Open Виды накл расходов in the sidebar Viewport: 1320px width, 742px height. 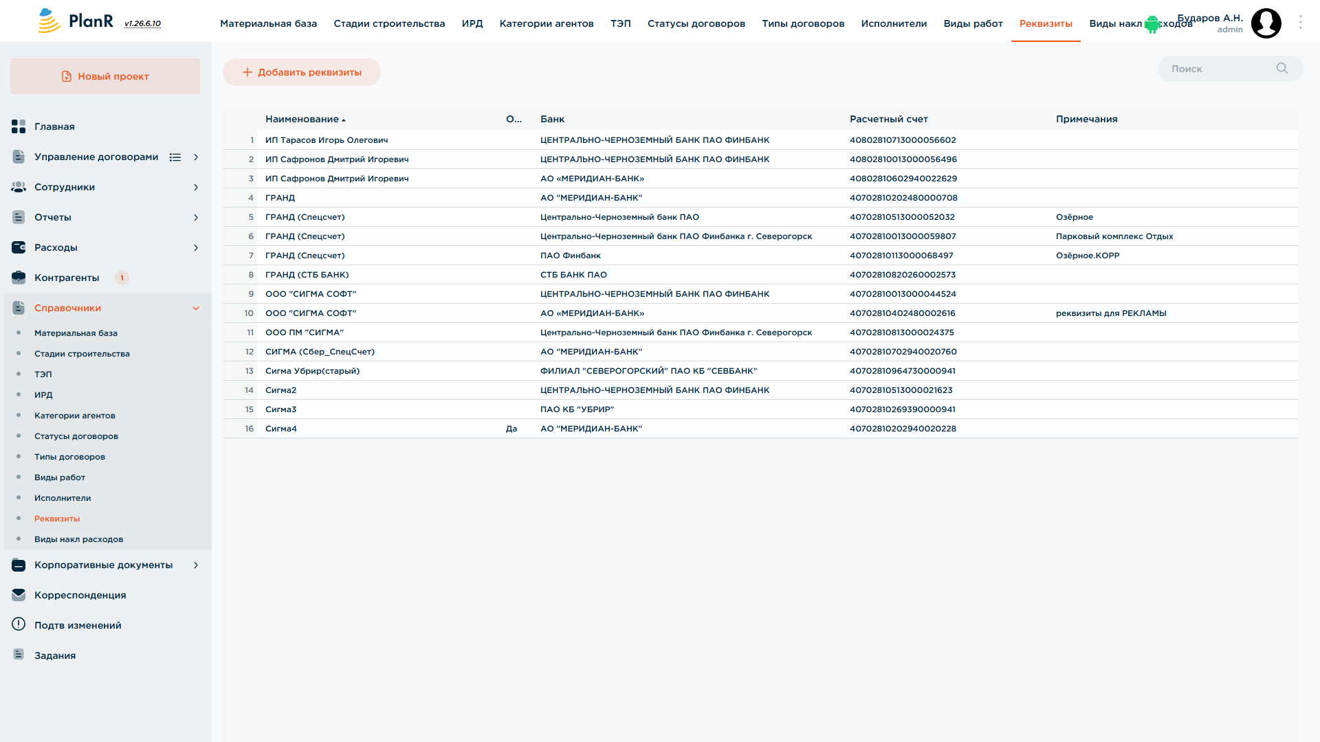point(78,539)
